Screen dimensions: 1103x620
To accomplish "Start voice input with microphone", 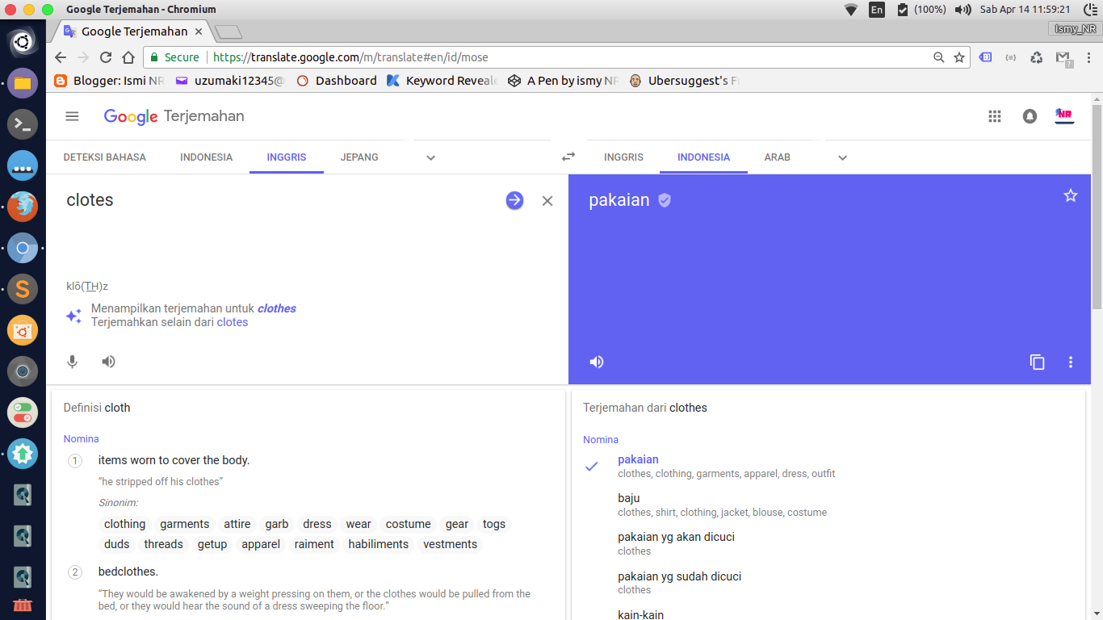I will click(x=73, y=362).
